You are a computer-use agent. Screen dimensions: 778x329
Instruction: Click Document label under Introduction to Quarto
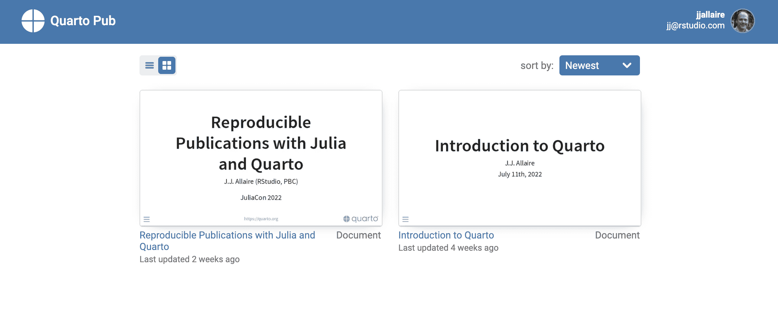tap(617, 235)
